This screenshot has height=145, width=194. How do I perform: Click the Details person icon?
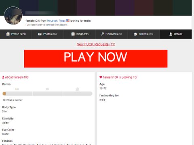(x=171, y=34)
